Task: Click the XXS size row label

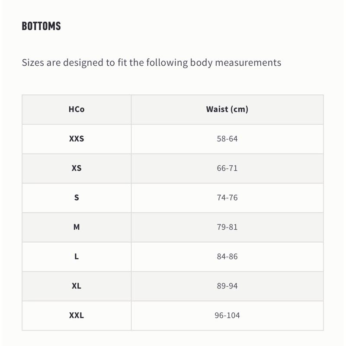Action: click(x=77, y=139)
